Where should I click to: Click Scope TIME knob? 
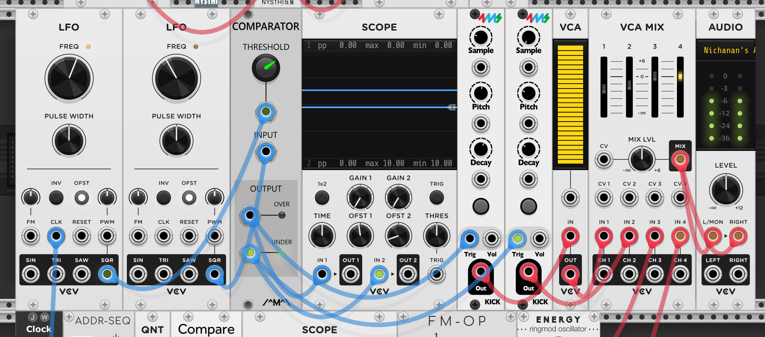pyautogui.click(x=322, y=236)
